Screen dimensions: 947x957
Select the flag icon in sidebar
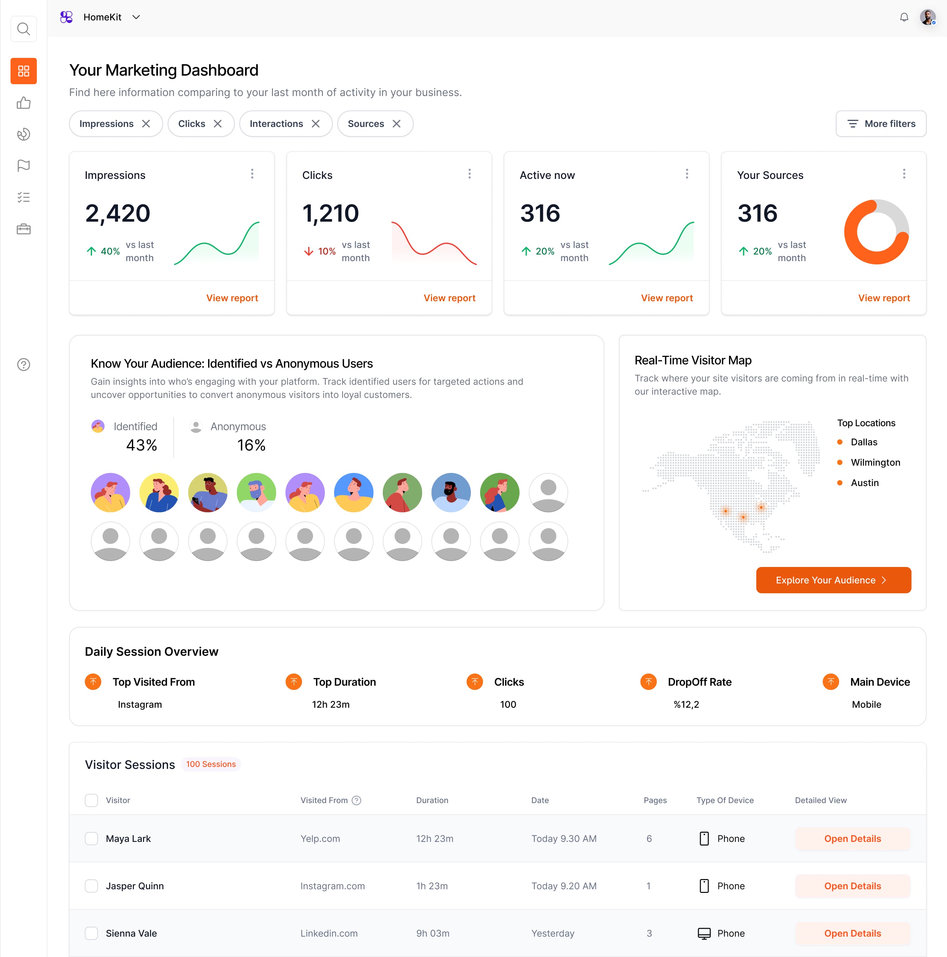[x=23, y=165]
